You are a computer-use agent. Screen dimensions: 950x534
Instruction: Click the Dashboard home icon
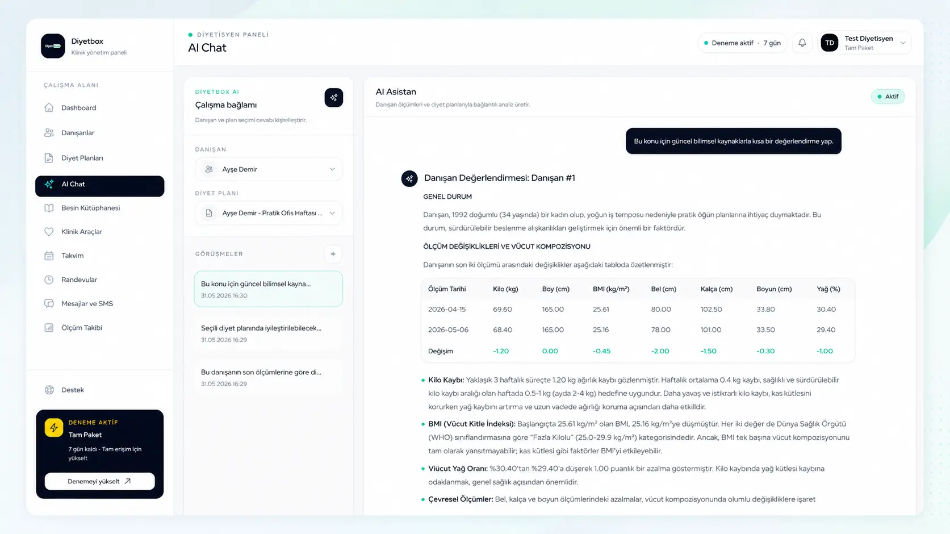click(x=49, y=107)
